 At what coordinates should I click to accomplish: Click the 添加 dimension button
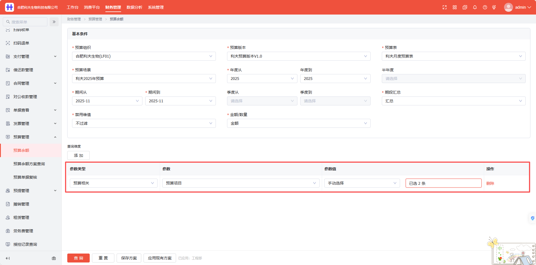pos(78,155)
